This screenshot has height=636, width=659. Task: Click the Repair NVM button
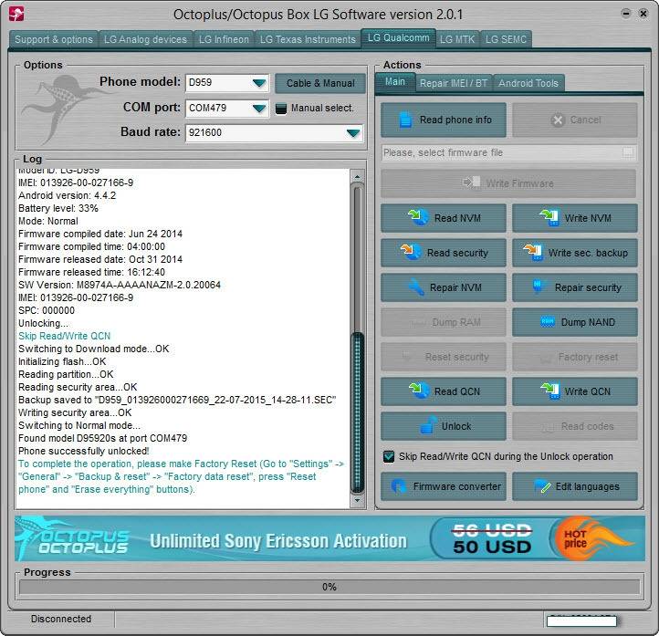point(444,287)
